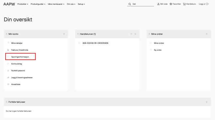The height and width of the screenshot is (120, 215).
Task: Open cart B2B-102008: RE-ORDERWEB
Action: [95, 43]
